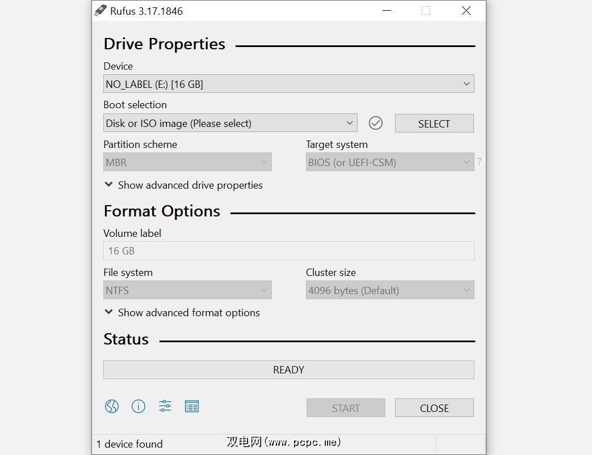Click the 'Format Options' heading
The image size is (592, 455).
(162, 211)
